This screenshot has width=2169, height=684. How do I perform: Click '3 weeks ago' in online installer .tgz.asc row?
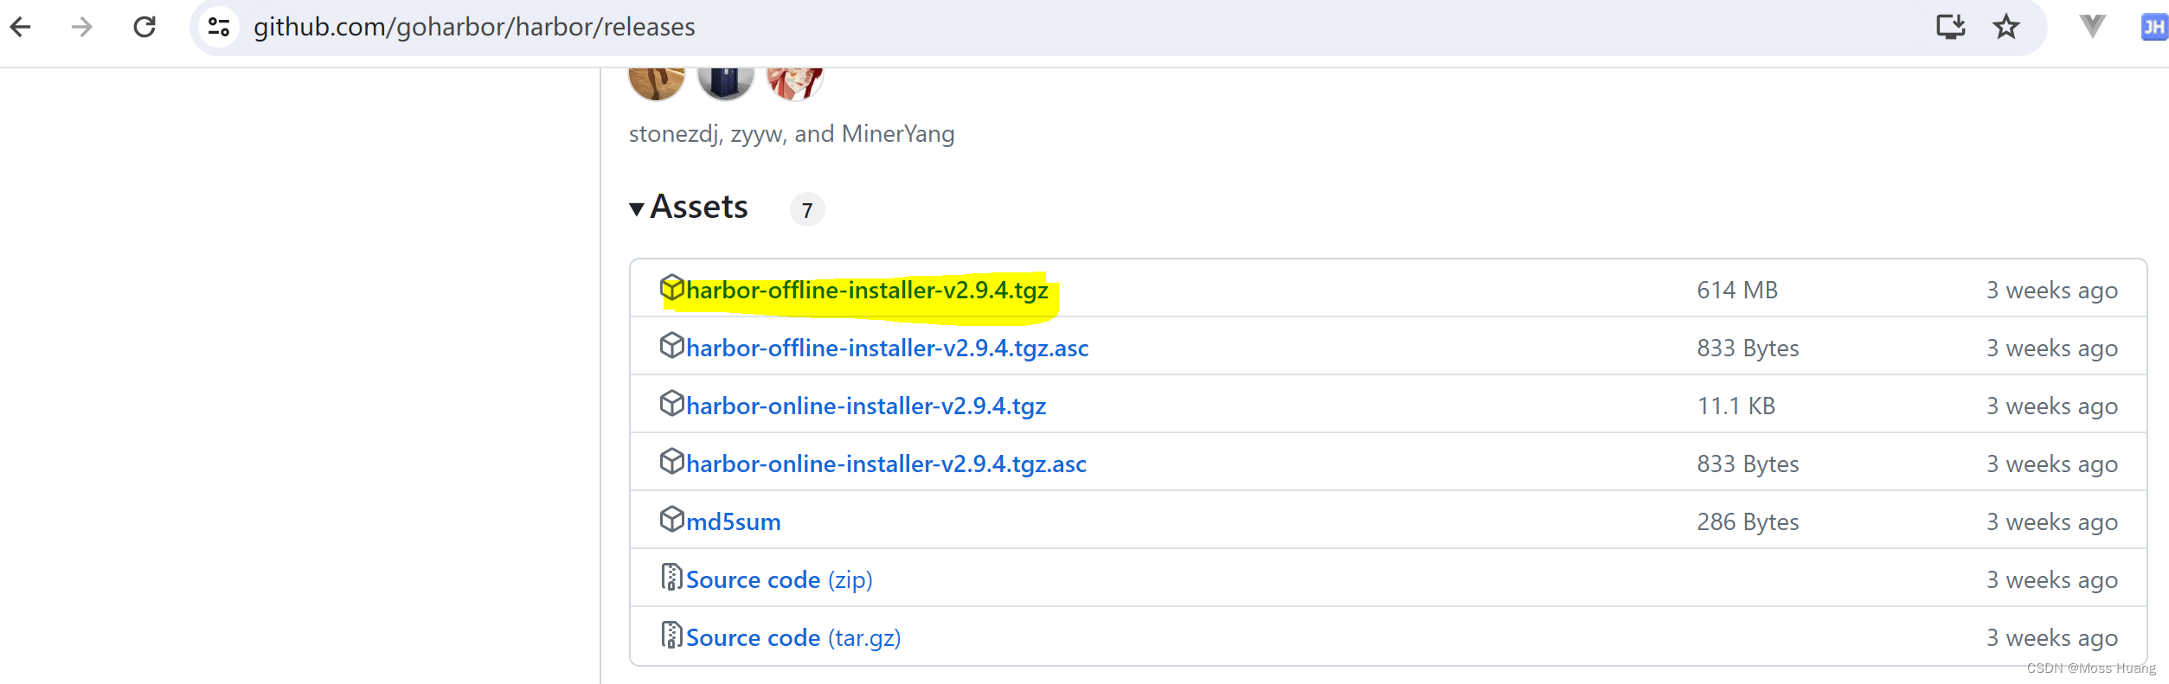(x=2052, y=464)
